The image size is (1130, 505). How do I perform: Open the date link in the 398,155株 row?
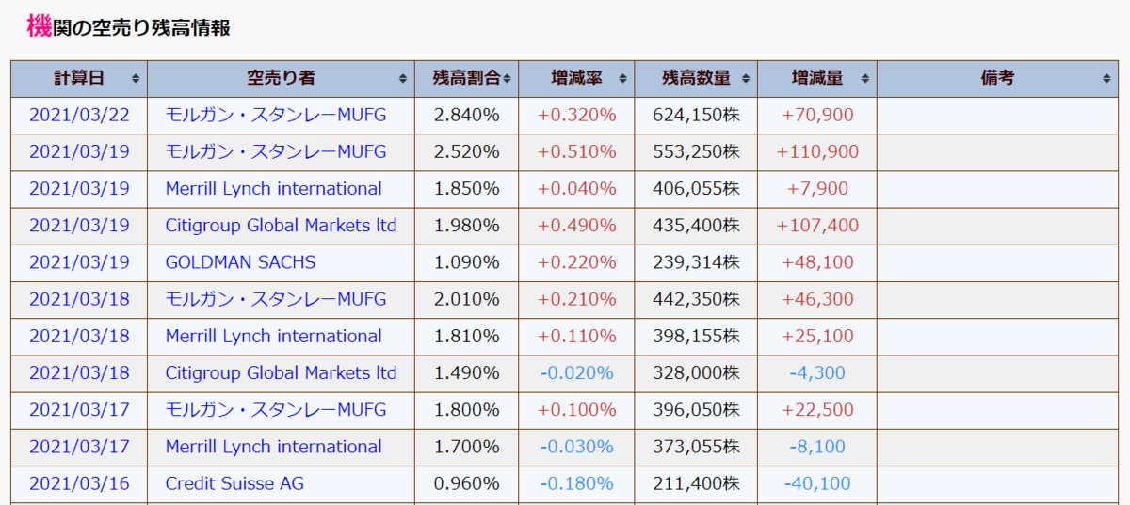(79, 336)
